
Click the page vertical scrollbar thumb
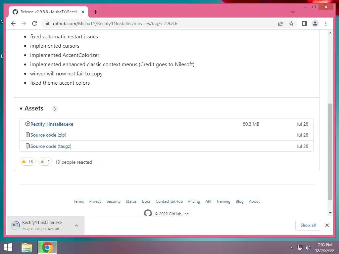[x=330, y=151]
